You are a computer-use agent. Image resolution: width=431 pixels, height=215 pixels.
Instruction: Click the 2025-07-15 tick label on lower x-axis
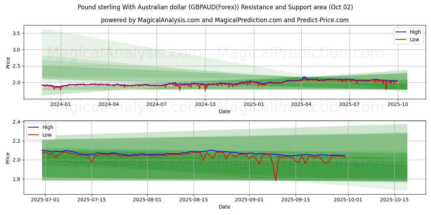92,200
